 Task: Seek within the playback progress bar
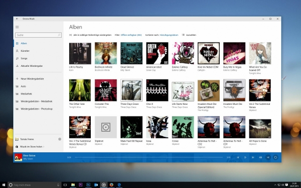point(149,157)
